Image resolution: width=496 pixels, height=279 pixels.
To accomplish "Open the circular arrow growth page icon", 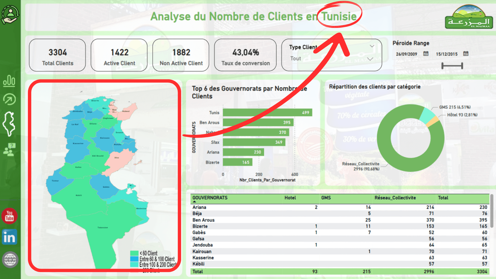I will point(9,99).
